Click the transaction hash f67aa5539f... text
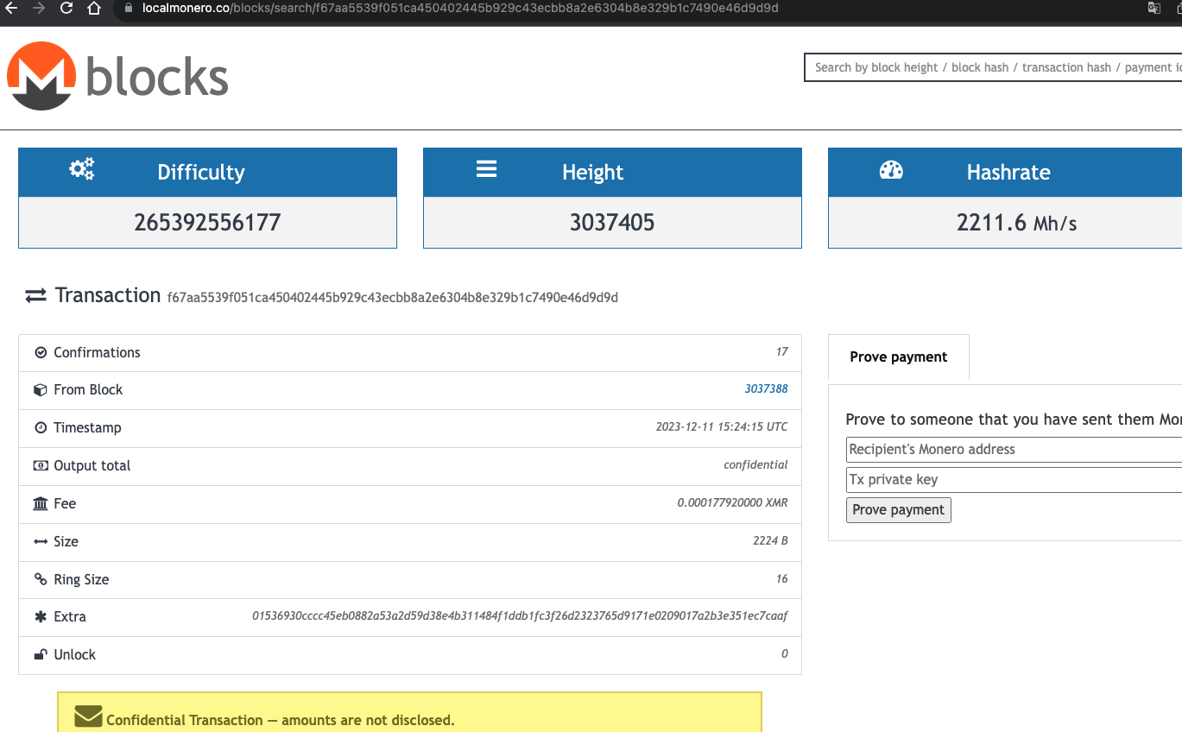The image size is (1182, 732). (x=393, y=298)
